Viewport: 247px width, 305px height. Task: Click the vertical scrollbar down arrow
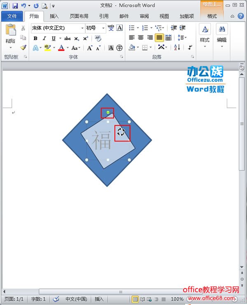click(242, 267)
